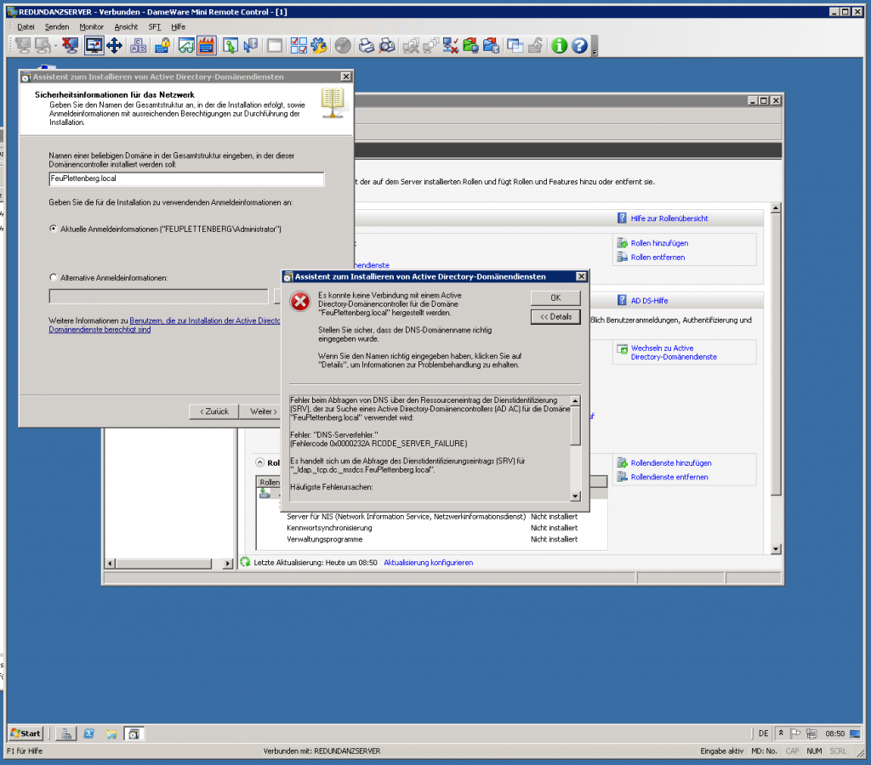Collapse error info with << Details button
Image resolution: width=871 pixels, height=765 pixels.
555,316
